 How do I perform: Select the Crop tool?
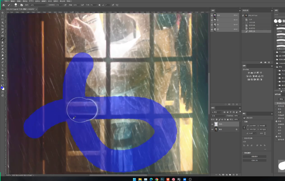(x=2, y=26)
